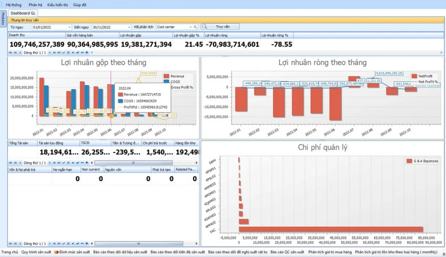446x257 pixels.
Task: Click the Giá vốn hàng bán column header
Action: (92, 35)
